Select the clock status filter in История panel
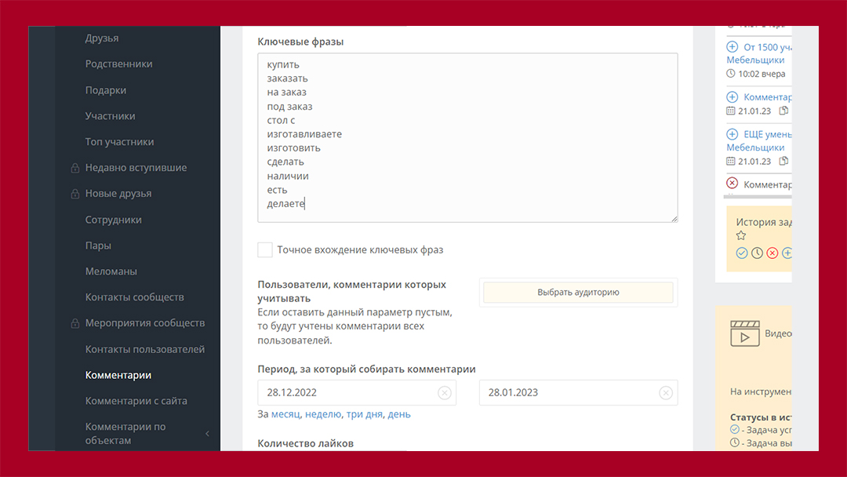Viewport: 847px width, 477px height. 758,253
